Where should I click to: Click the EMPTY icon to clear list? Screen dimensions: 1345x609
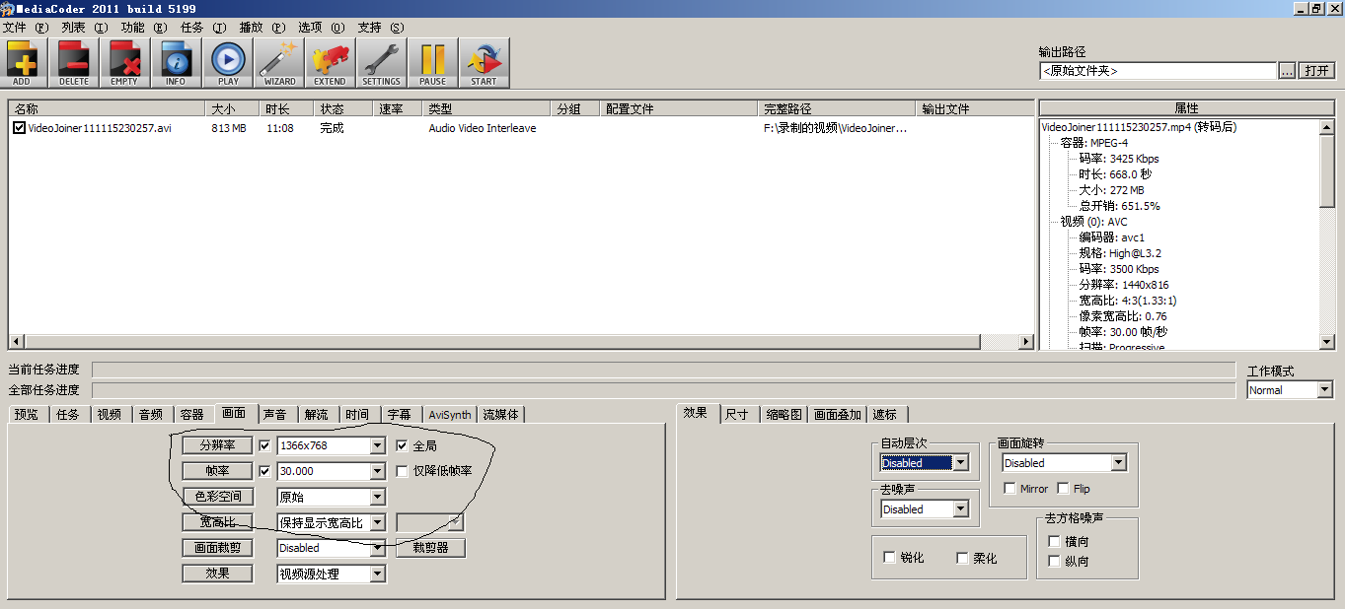click(x=124, y=62)
